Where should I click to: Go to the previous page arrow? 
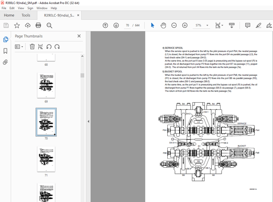pos(105,26)
